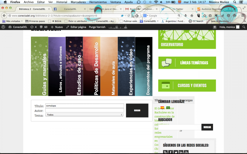Open the Firefox downloads arrow icon
Image resolution: width=247 pixels, height=154 pixels.
(186, 16)
